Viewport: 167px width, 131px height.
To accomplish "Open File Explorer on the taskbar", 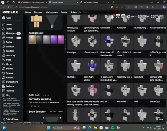I will pyautogui.click(x=95, y=128).
